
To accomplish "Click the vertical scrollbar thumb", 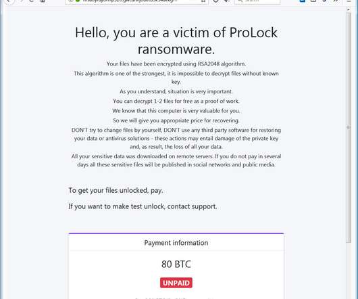I will point(349,127).
